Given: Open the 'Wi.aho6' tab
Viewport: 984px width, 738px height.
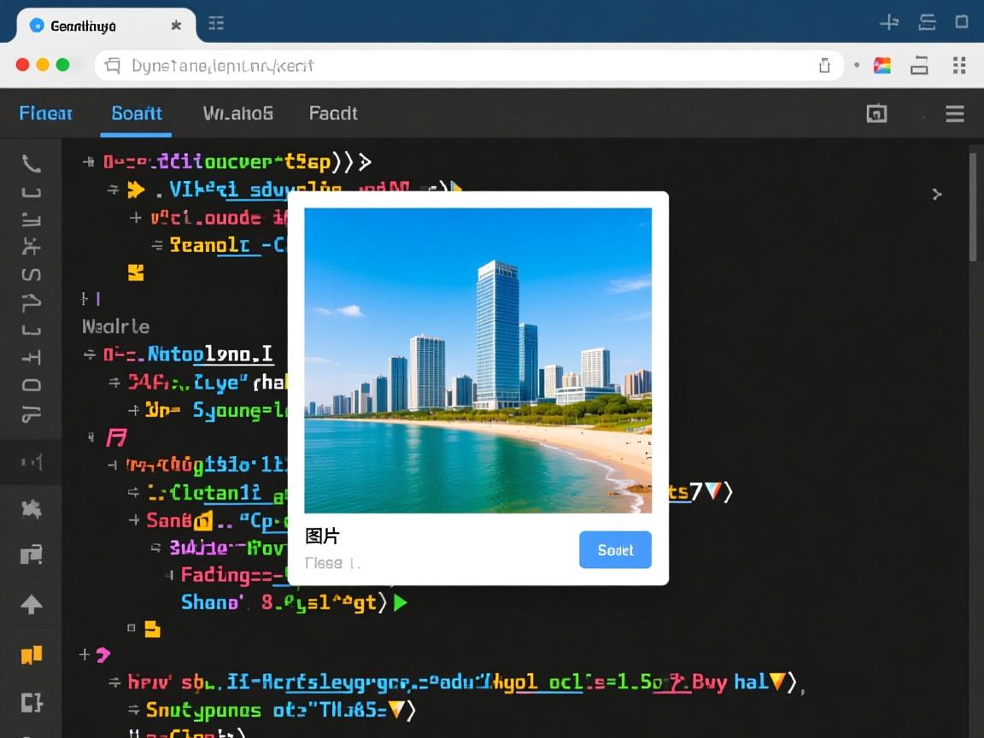Looking at the screenshot, I should [237, 114].
